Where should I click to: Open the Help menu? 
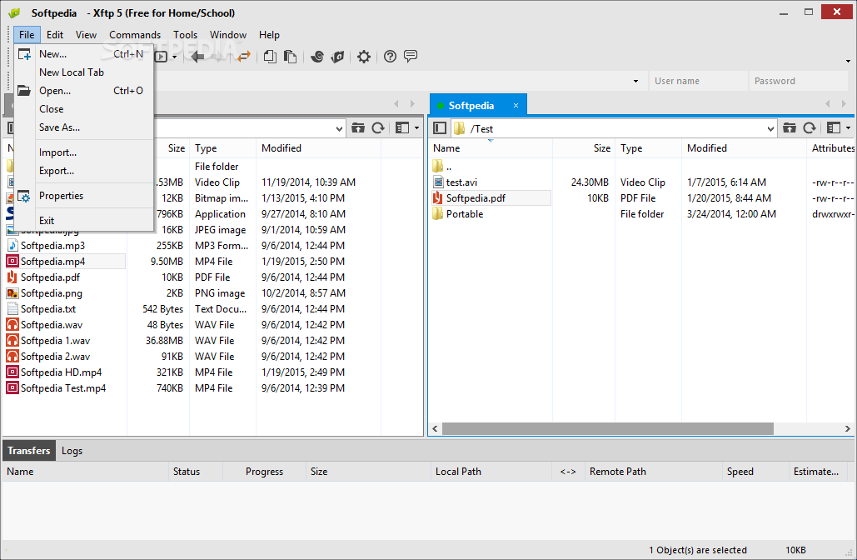(269, 34)
